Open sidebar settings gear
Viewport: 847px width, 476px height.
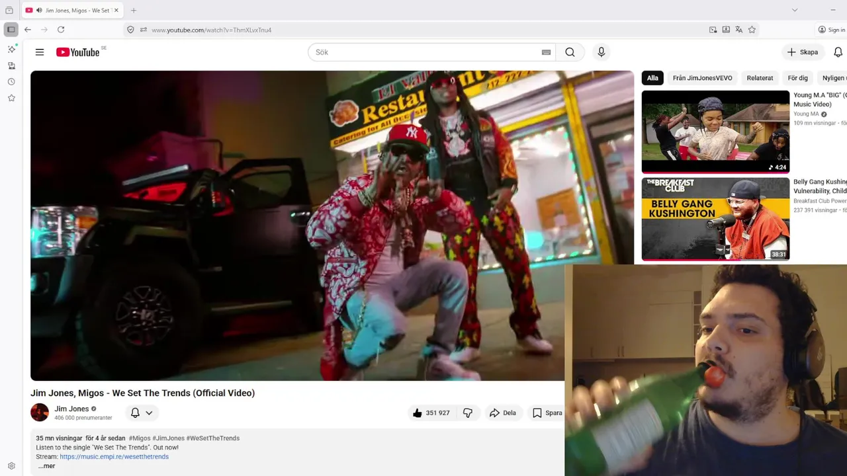coord(11,466)
